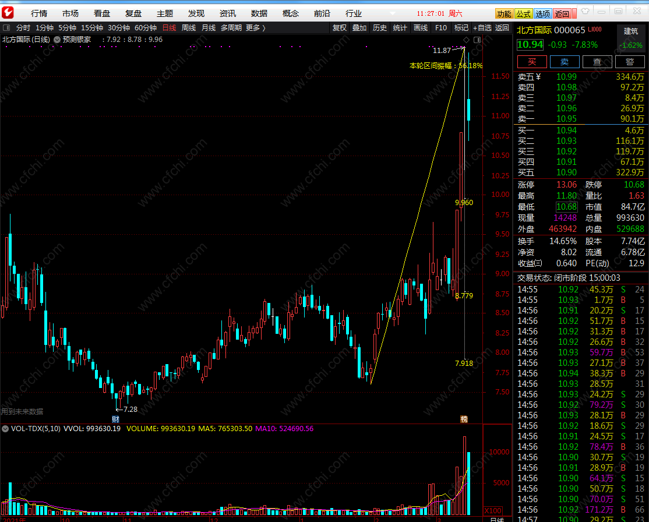The height and width of the screenshot is (522, 649).
Task: Click the 榜 marker on the chart
Action: (x=464, y=419)
